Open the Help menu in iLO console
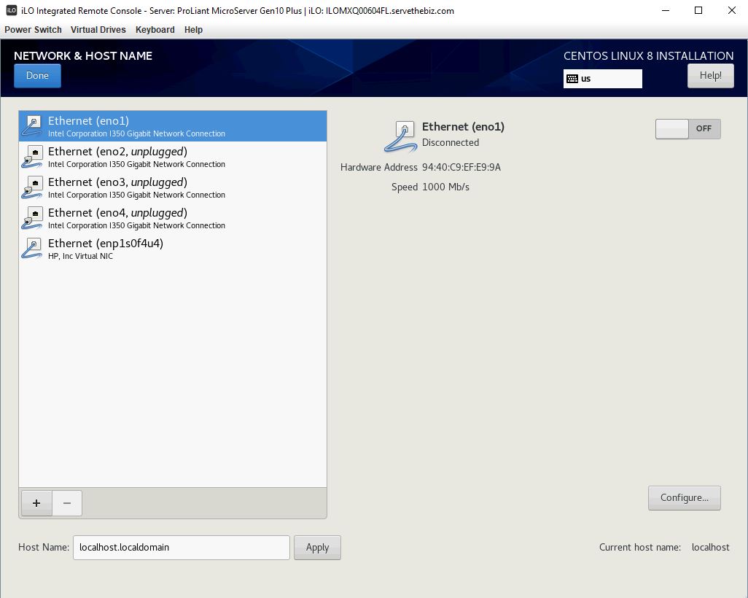Image resolution: width=748 pixels, height=598 pixels. (x=193, y=30)
